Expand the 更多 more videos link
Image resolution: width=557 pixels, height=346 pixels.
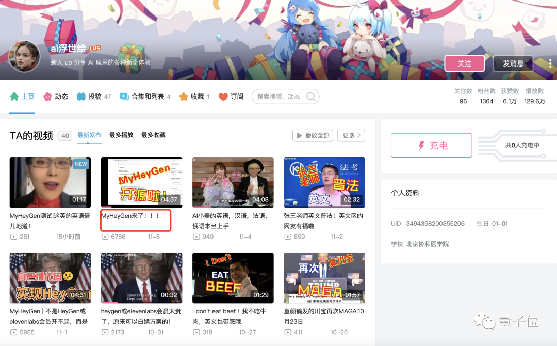[x=351, y=135]
